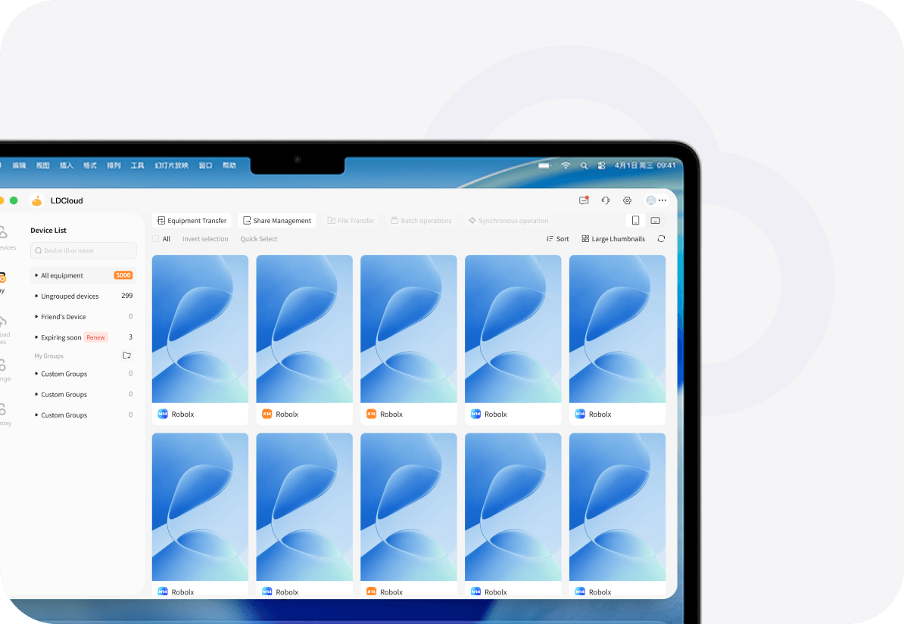
Task: Click the My Groups label
Action: (49, 356)
